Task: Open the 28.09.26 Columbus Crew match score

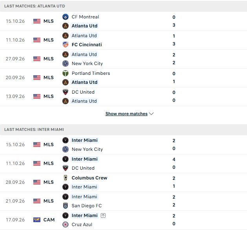Action: [174, 182]
